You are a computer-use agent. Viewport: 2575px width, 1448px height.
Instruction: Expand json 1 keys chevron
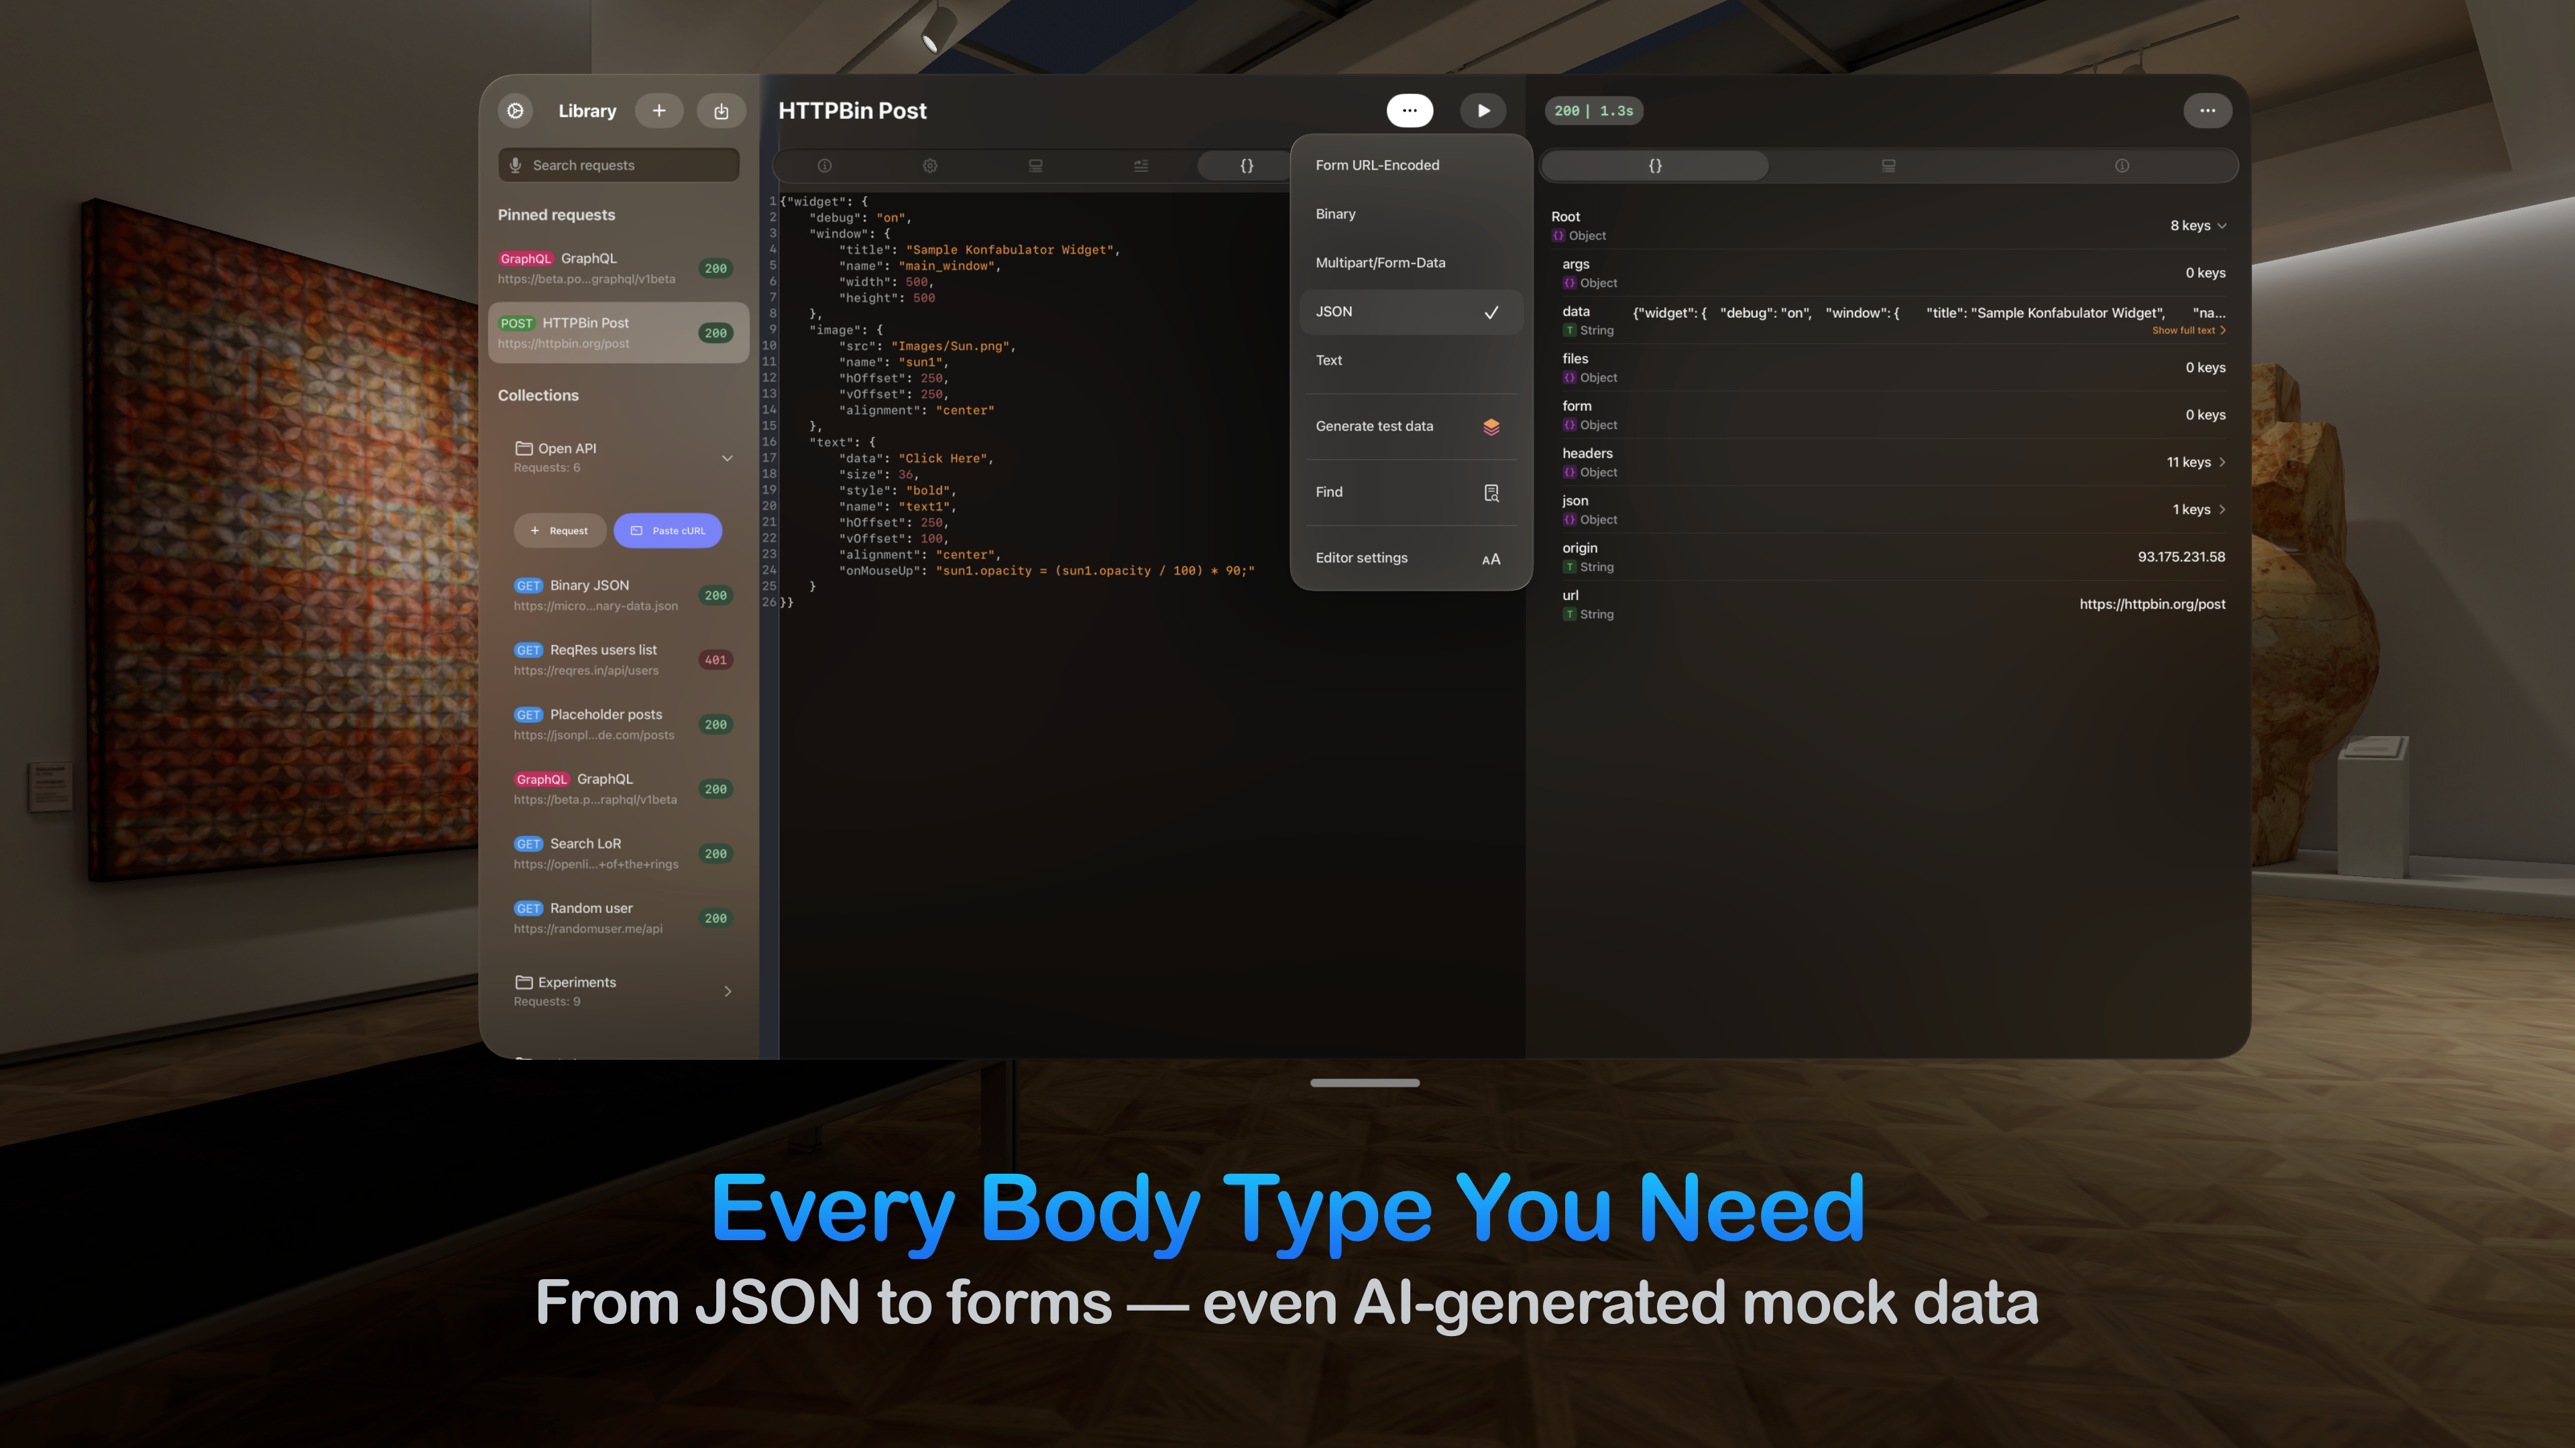point(2222,509)
